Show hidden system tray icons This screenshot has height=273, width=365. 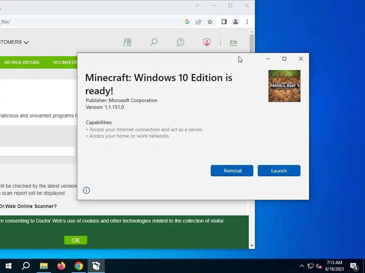coord(302,266)
